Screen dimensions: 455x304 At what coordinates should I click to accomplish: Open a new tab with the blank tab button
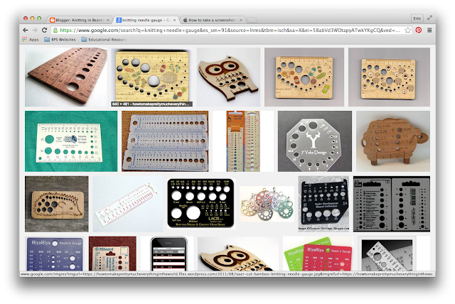(x=252, y=20)
